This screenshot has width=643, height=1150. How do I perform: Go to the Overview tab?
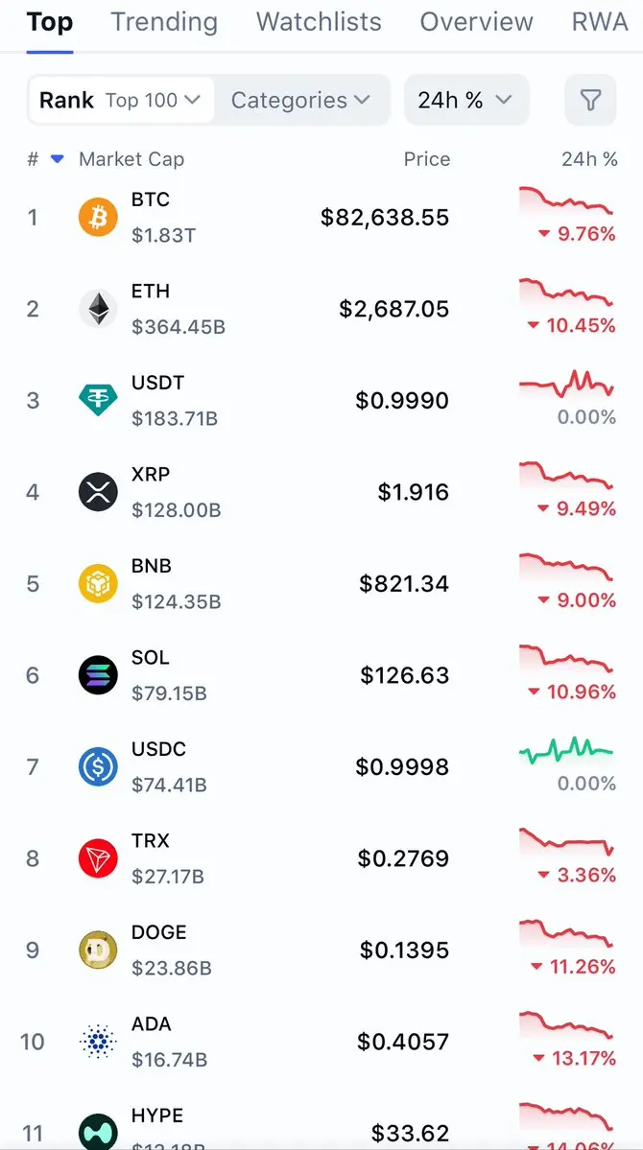click(476, 22)
